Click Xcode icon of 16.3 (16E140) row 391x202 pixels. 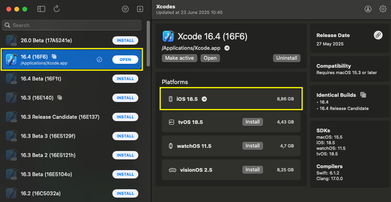pos(12,98)
